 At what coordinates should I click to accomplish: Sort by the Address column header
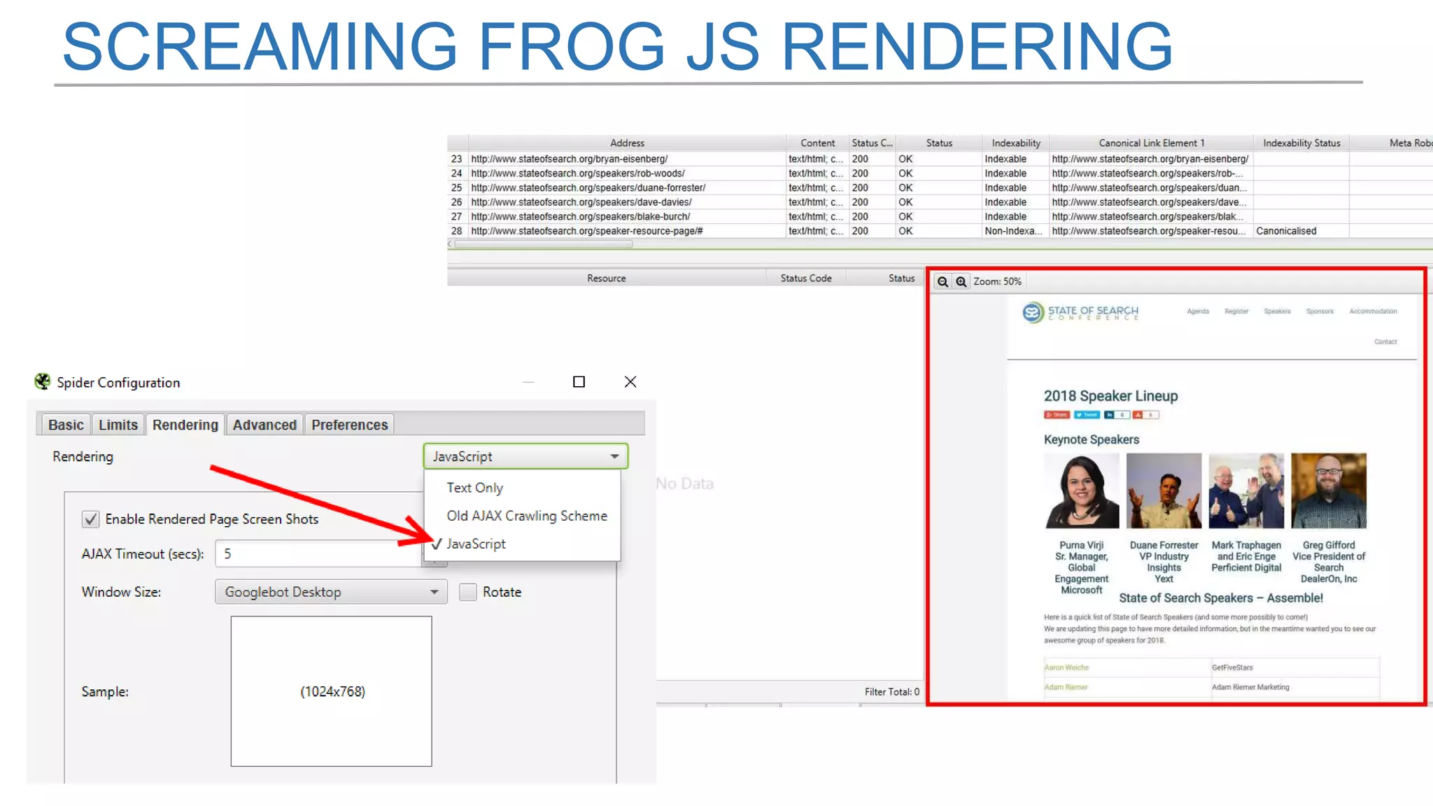pyautogui.click(x=627, y=143)
